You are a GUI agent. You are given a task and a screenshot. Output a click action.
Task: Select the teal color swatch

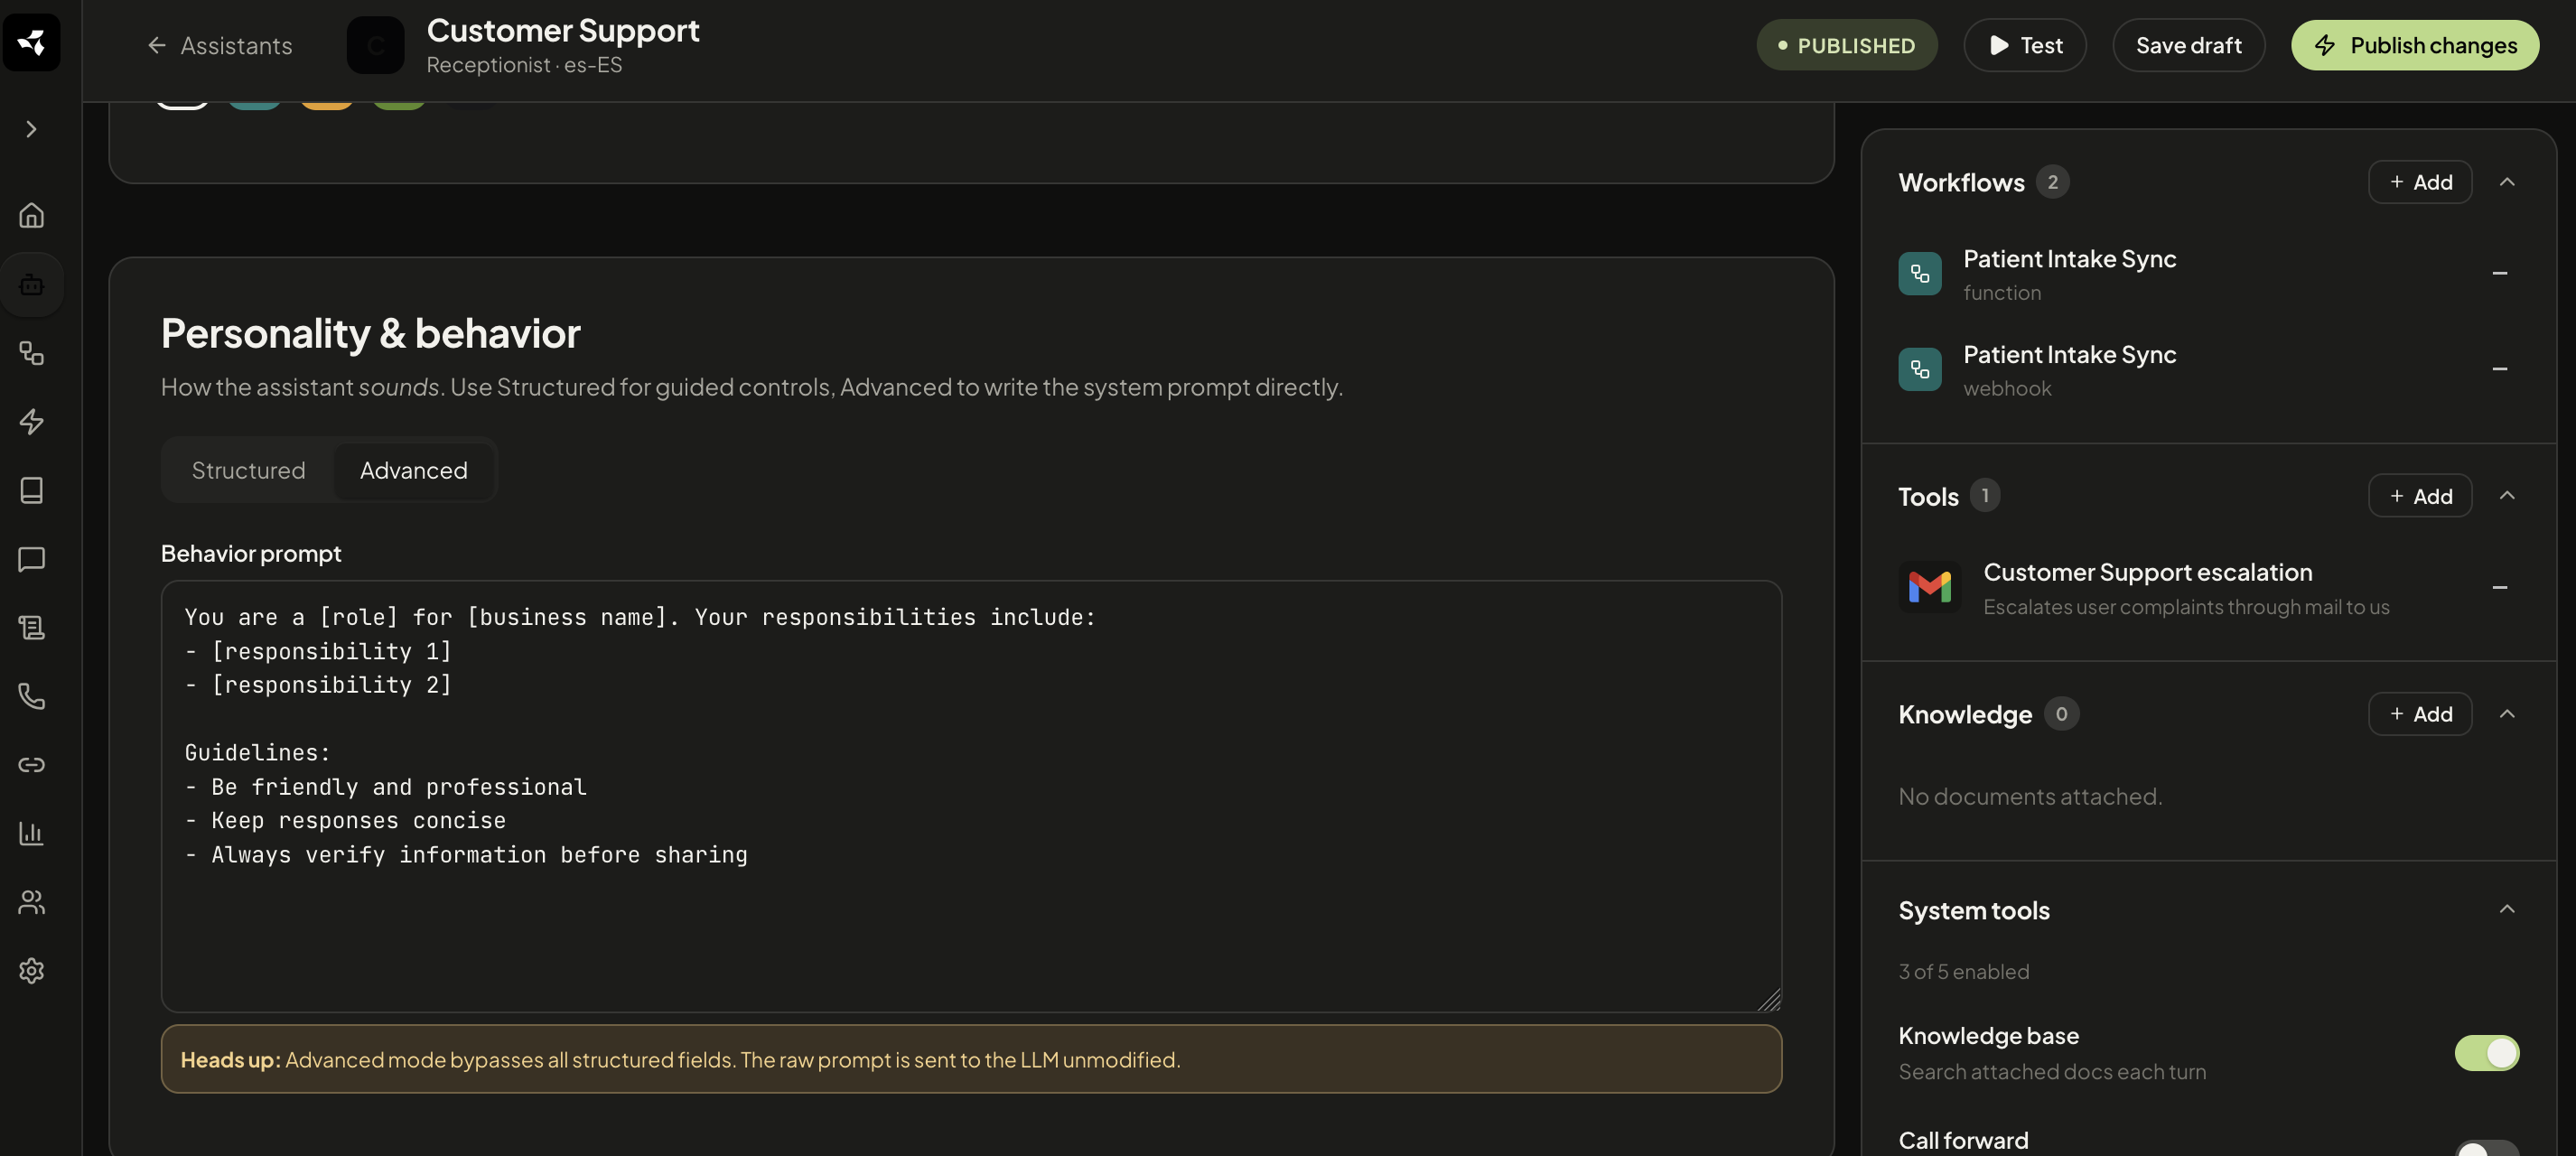coord(254,105)
